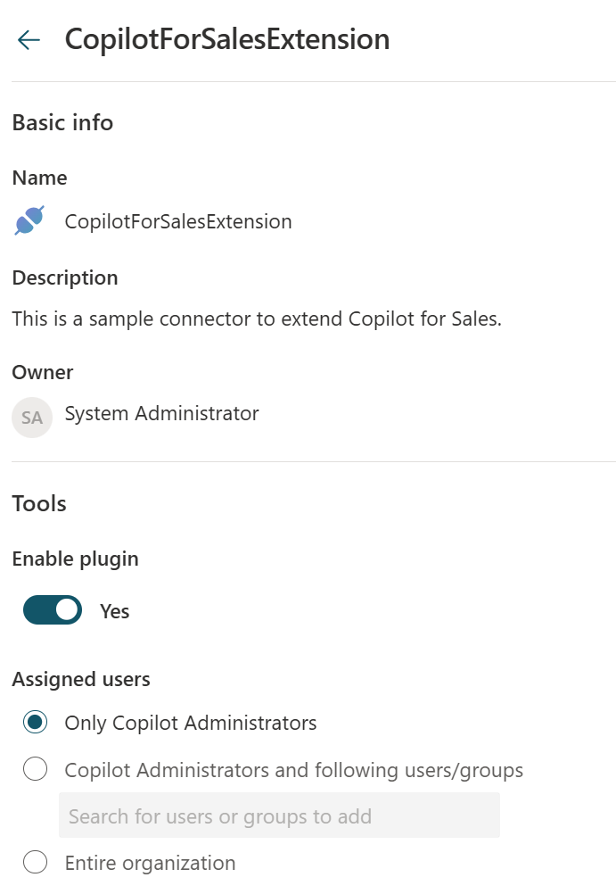This screenshot has height=894, width=616.
Task: Click the sample connector description text
Action: pos(257,319)
